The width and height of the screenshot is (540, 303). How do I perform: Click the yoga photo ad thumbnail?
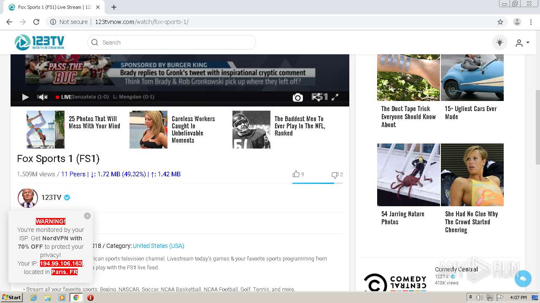pyautogui.click(x=46, y=130)
